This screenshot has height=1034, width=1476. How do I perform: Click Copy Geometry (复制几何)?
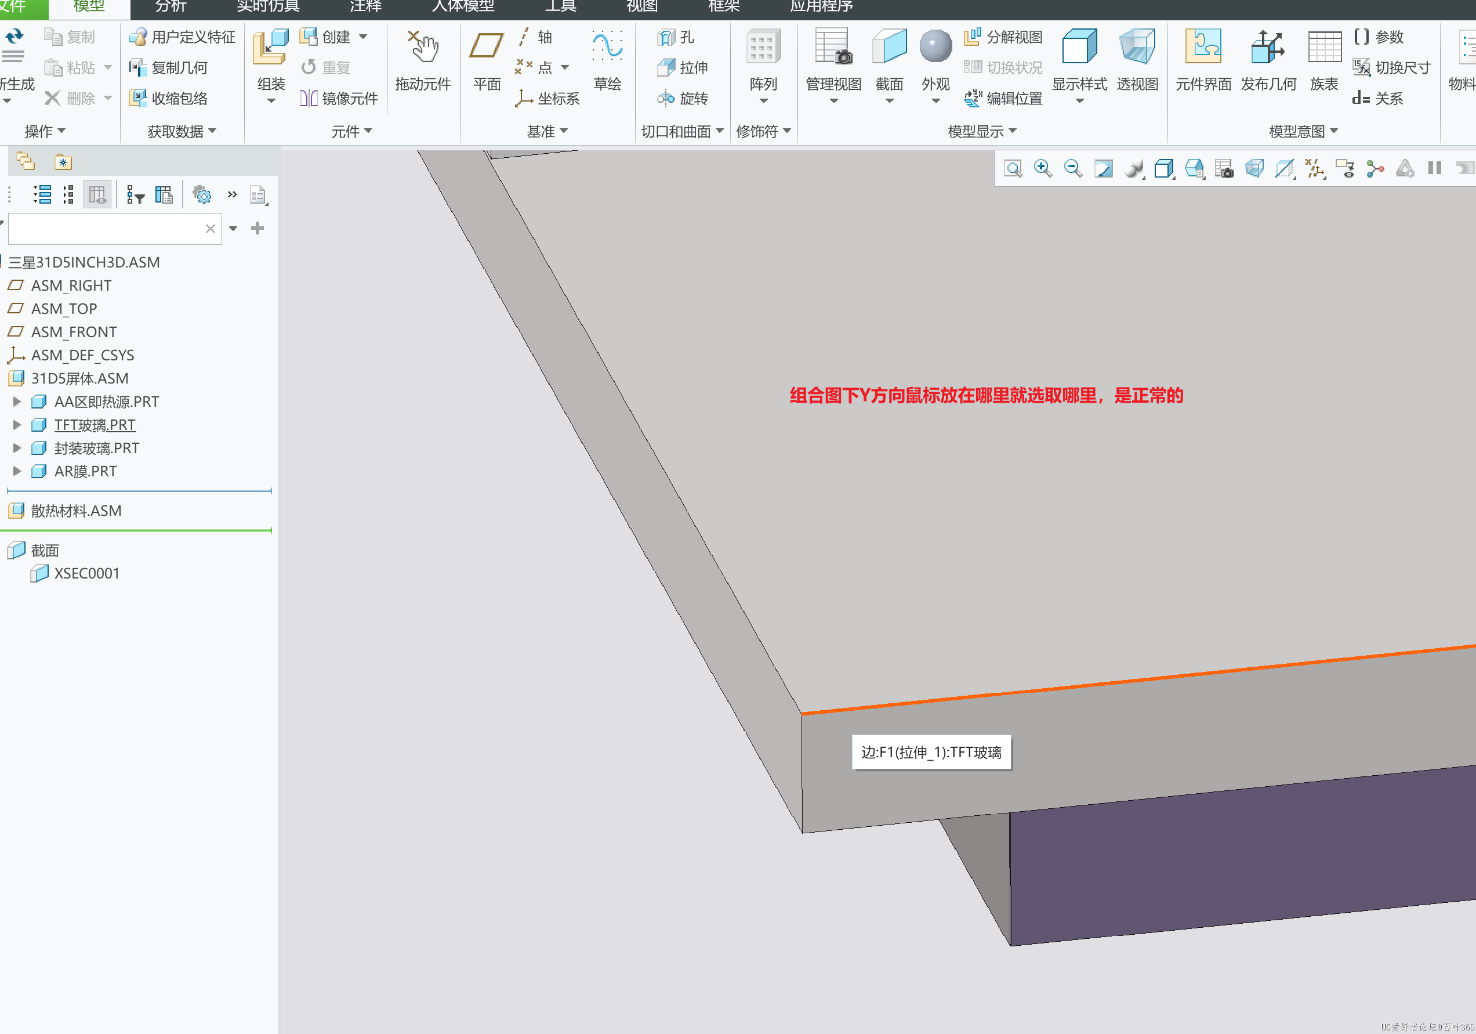point(168,67)
